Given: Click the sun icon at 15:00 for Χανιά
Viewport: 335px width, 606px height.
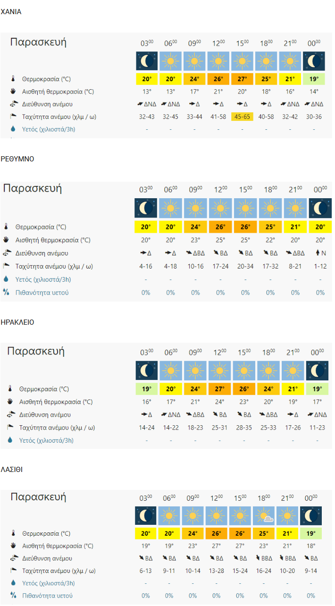Looking at the screenshot, I should (243, 61).
